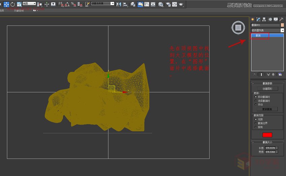Click Make Unique icon below stack

pyautogui.click(x=268, y=74)
